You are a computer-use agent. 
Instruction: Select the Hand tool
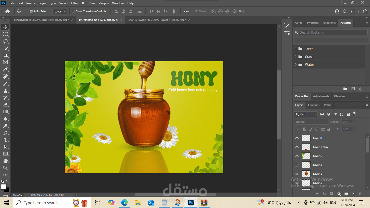pos(5,161)
